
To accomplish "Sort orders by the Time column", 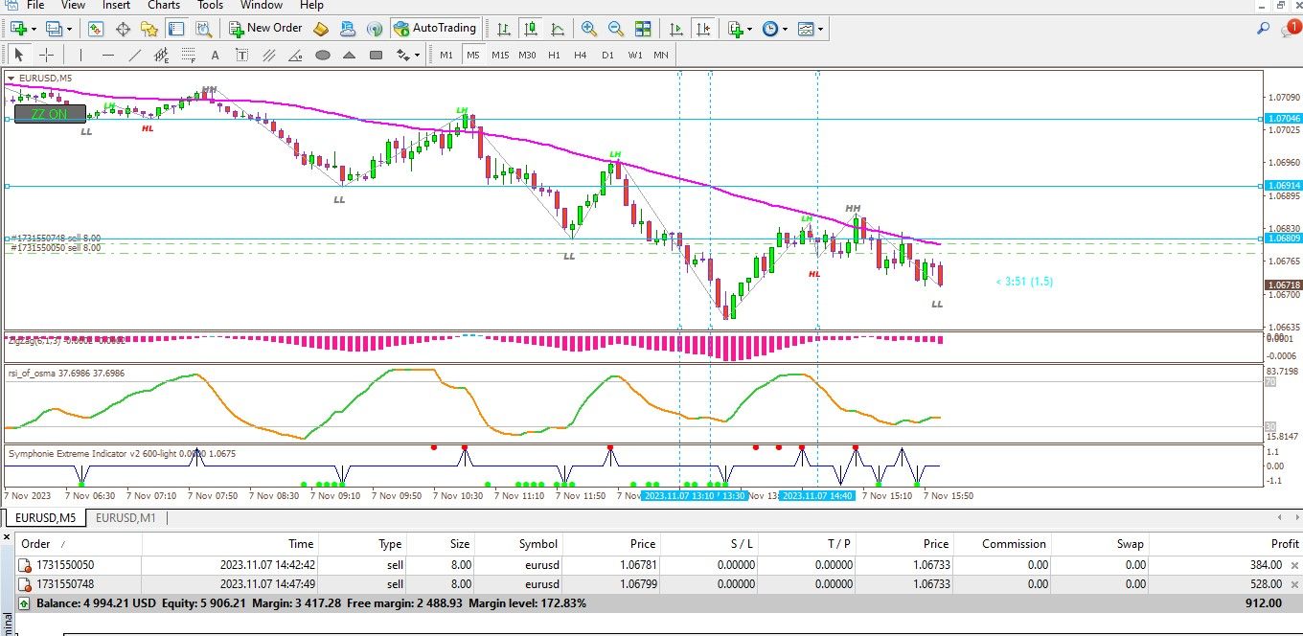I will click(231, 543).
